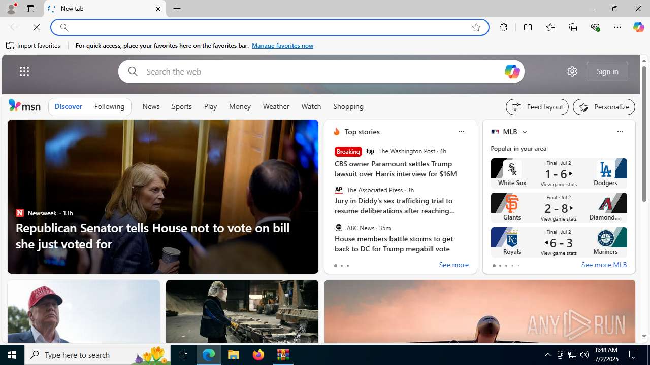This screenshot has width=650, height=365.
Task: Launch Firefox from taskbar
Action: [x=258, y=355]
